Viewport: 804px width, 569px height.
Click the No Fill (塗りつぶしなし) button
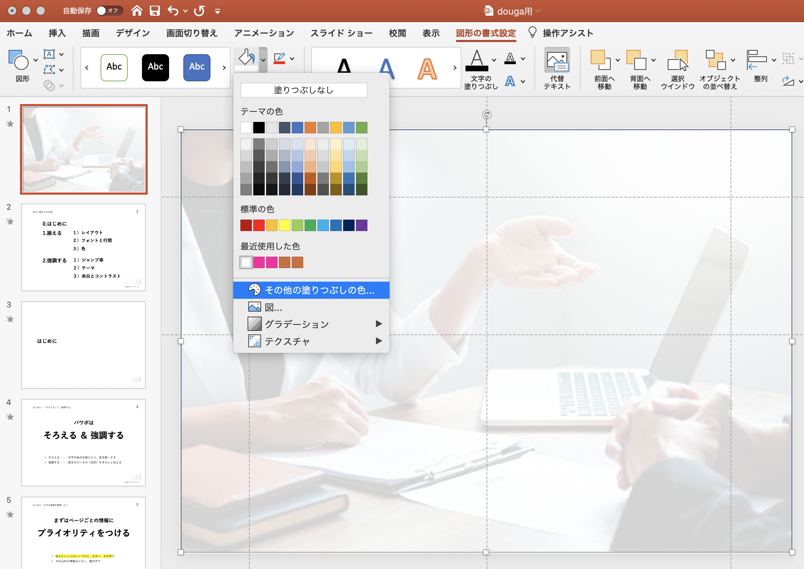point(304,90)
